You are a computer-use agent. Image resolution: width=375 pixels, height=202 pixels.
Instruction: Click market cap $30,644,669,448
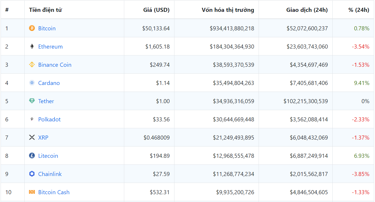234,119
